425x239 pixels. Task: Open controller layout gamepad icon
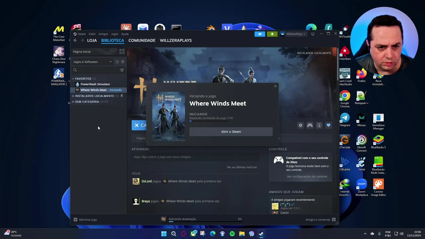(310, 125)
